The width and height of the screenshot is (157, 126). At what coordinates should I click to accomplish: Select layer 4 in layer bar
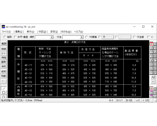[x=151, y=60]
